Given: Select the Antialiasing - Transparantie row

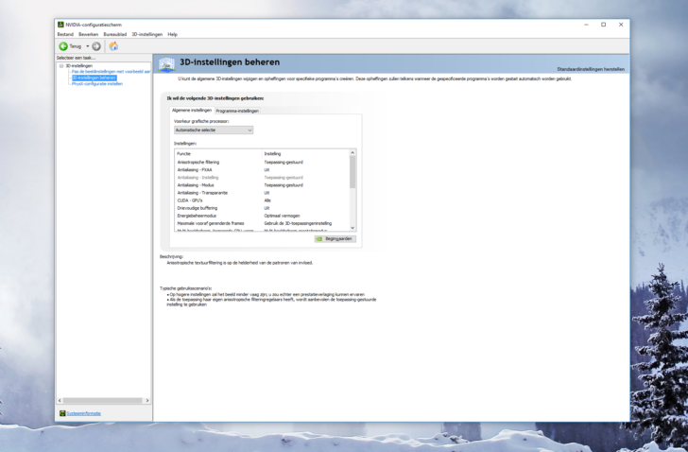Looking at the screenshot, I should [x=262, y=193].
